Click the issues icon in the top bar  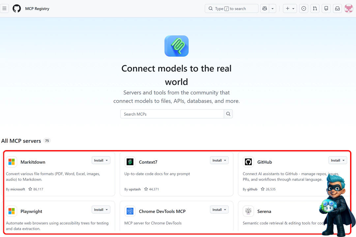point(304,8)
